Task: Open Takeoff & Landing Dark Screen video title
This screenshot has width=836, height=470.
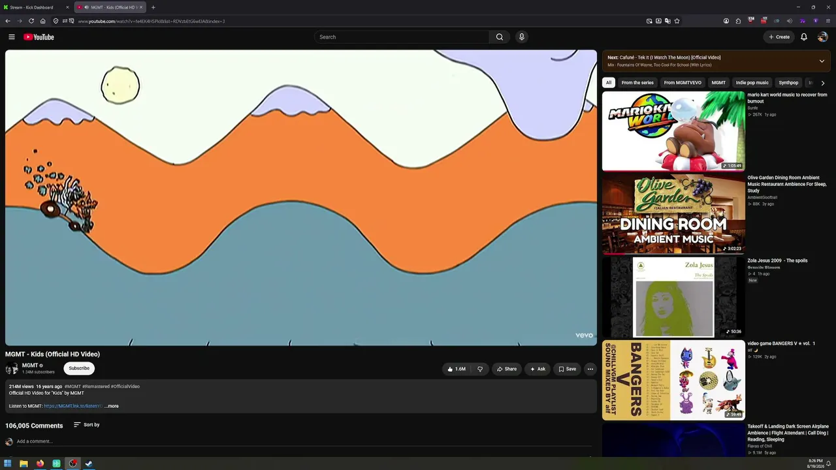Action: point(788,433)
